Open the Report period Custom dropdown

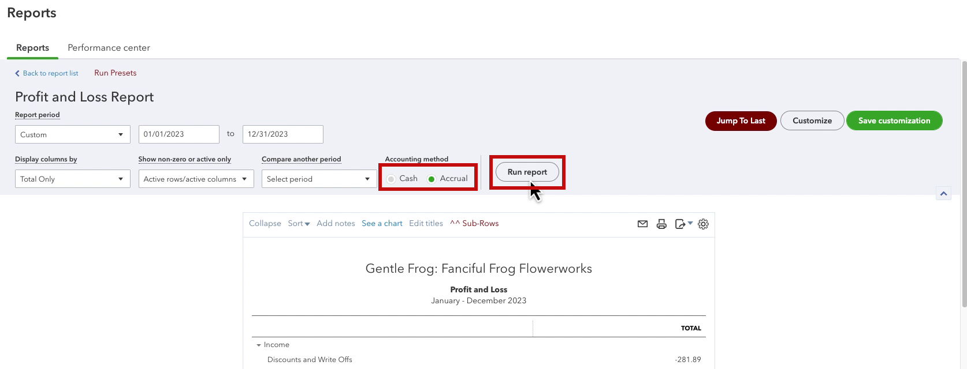click(73, 134)
